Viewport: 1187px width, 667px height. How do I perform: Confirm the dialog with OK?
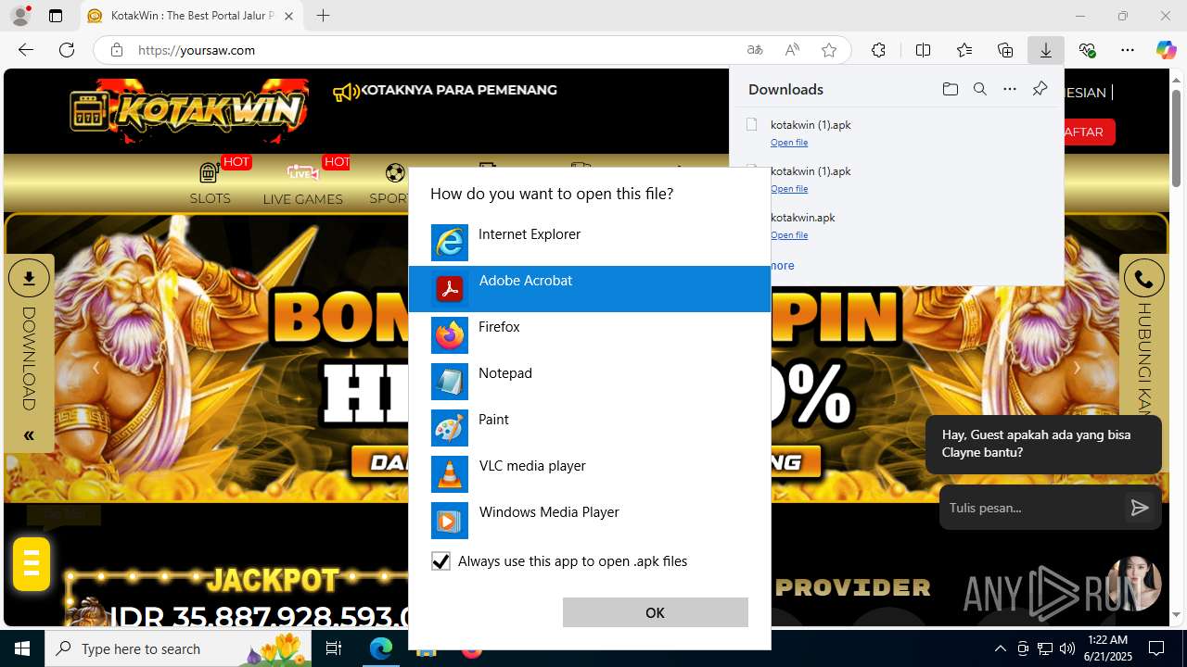point(655,612)
